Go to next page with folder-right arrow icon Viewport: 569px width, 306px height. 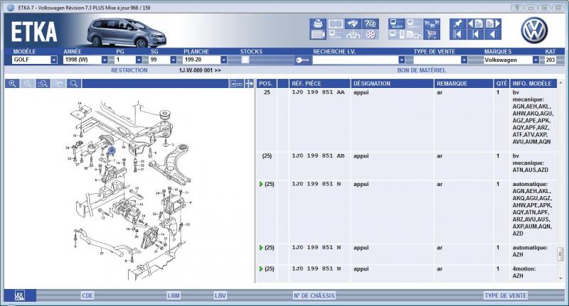493,24
